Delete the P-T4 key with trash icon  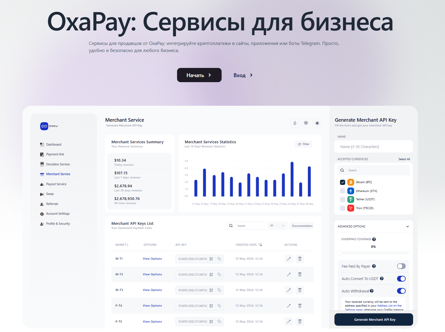(x=300, y=306)
